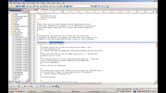The height and width of the screenshot is (93, 166).
Task: Expand the My Music folder node
Action: 11,28
